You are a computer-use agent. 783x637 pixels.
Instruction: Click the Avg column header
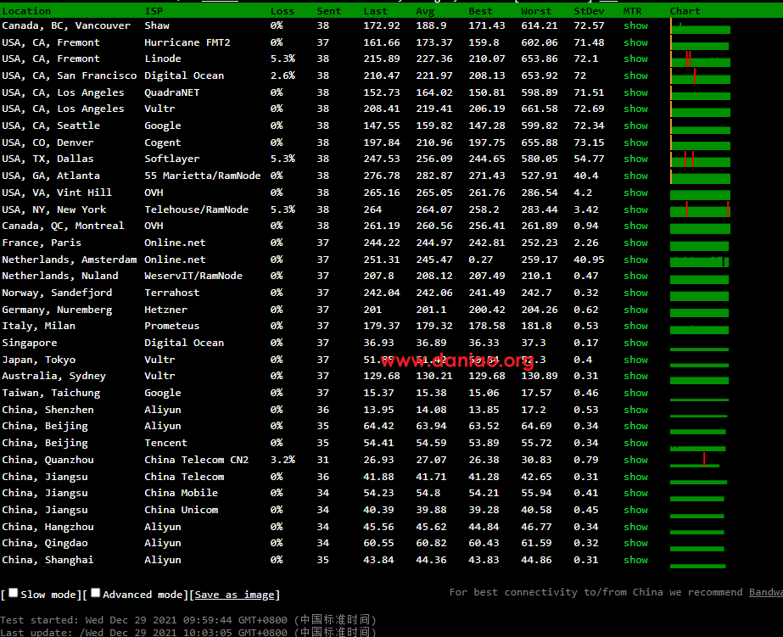(x=425, y=10)
